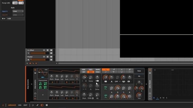Image resolution: width=193 pixels, height=108 pixels.
Task: Edit the Range maximum 0 field
Action: point(21,3)
